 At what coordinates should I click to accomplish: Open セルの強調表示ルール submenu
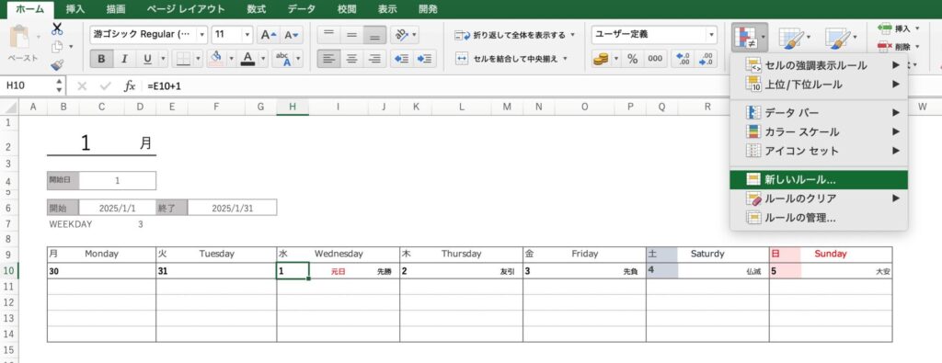818,65
